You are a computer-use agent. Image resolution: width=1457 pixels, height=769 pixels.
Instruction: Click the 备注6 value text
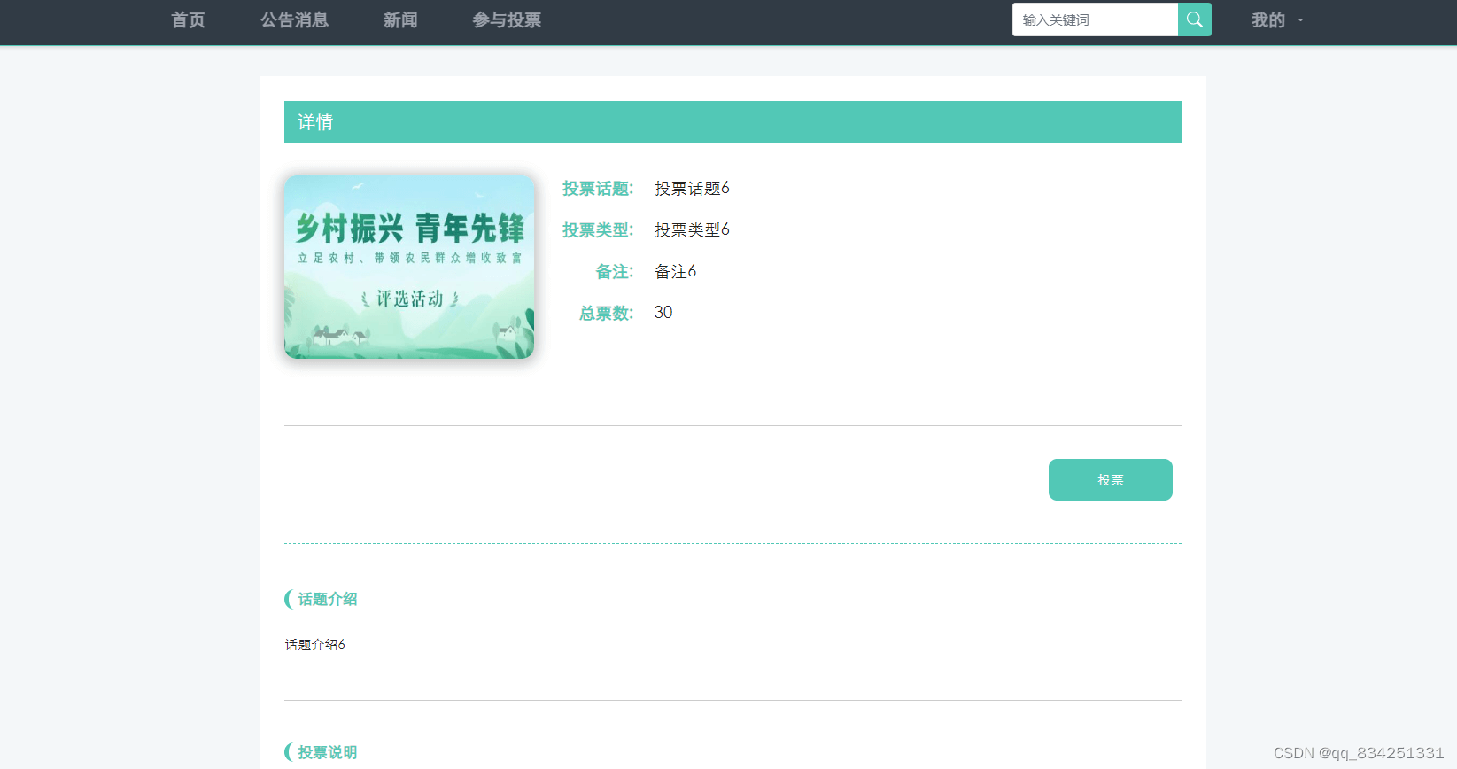click(675, 272)
